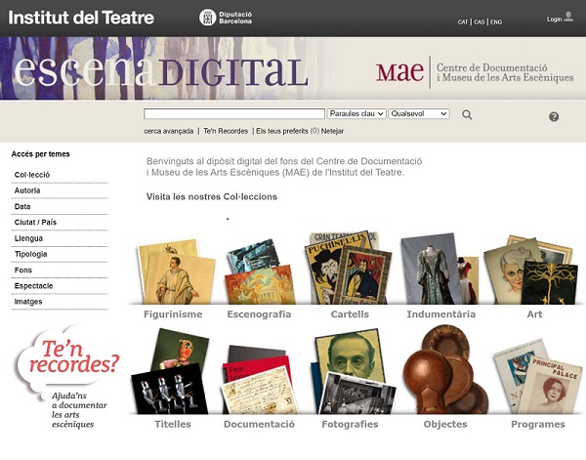This screenshot has width=586, height=460.
Task: Open the Documentació collection thumbnail
Action: pos(260,379)
